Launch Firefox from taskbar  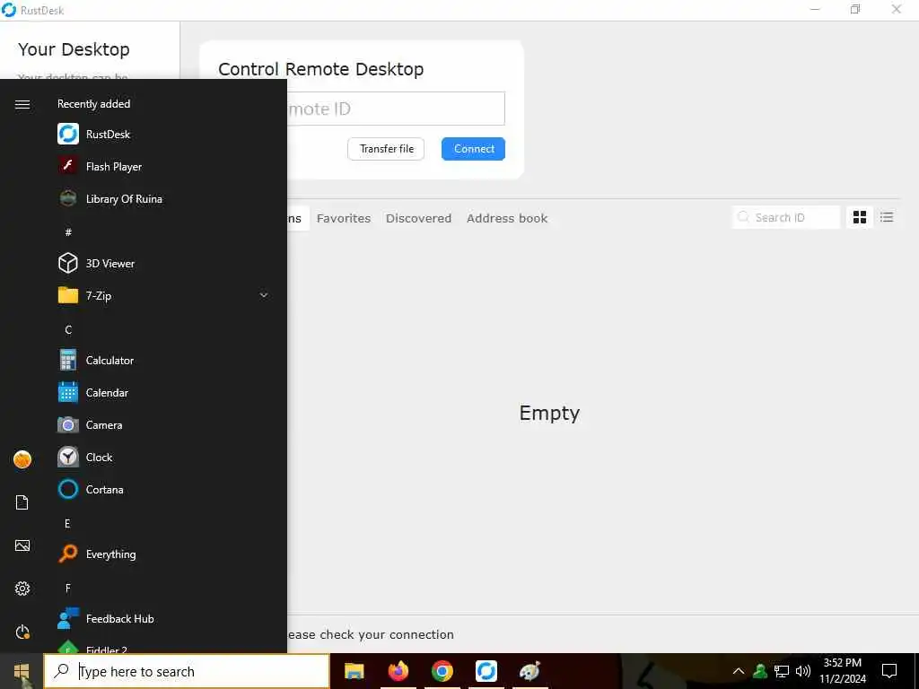pos(398,671)
